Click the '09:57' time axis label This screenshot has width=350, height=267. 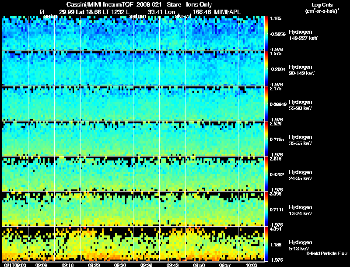point(225,265)
